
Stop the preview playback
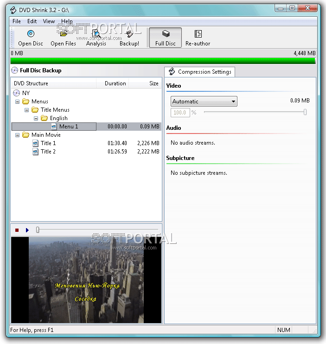17,230
